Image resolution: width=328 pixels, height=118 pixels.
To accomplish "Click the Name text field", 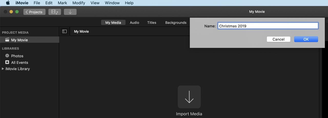I will pos(268,26).
